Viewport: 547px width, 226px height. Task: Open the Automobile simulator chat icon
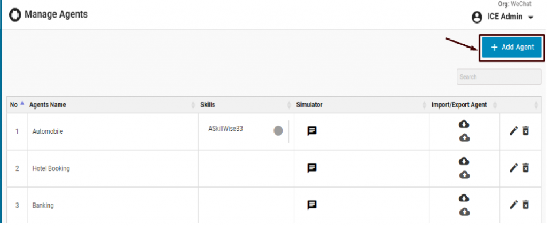coord(312,131)
